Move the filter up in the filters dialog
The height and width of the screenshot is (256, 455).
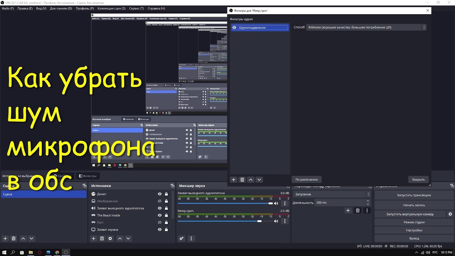(x=251, y=180)
